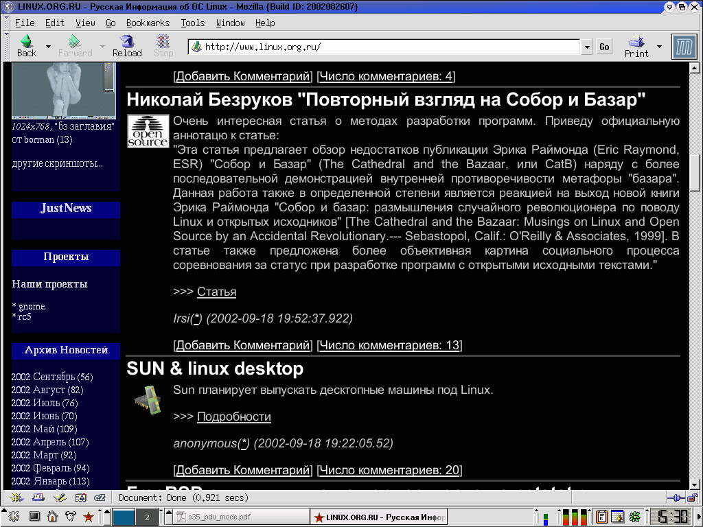Go back with the Back toolbar button

click(x=27, y=46)
